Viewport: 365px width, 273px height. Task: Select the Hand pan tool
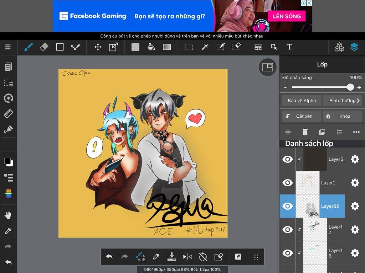pyautogui.click(x=8, y=215)
